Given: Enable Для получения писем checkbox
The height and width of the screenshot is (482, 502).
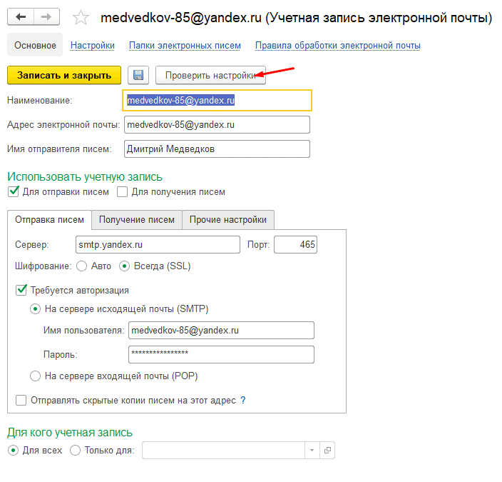Looking at the screenshot, I should click(x=123, y=192).
